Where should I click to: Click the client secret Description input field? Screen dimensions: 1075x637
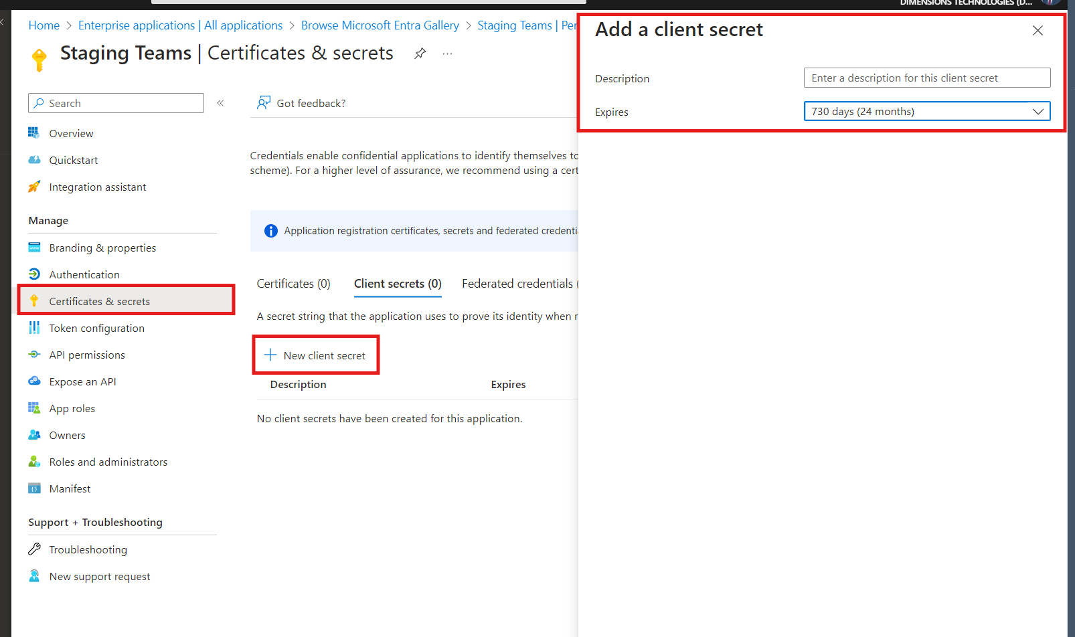point(927,78)
